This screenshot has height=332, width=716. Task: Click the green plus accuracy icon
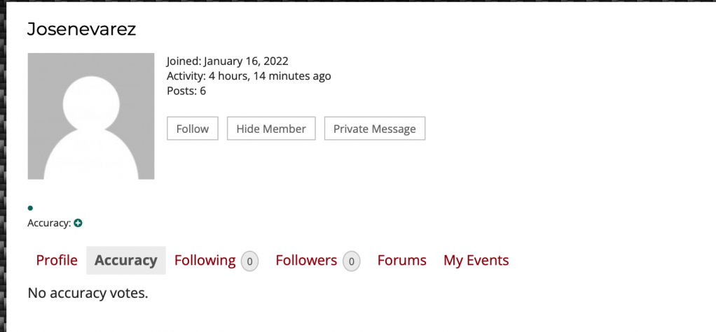click(78, 223)
